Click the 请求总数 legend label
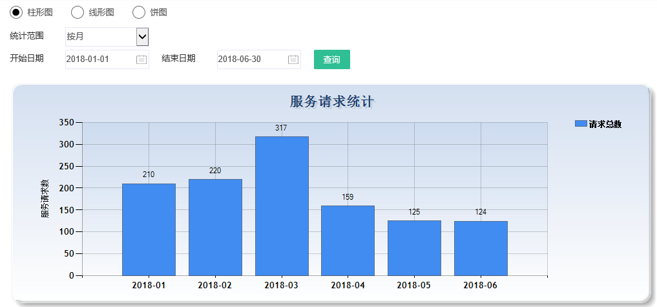Screen dimensions: 657x307 605,124
